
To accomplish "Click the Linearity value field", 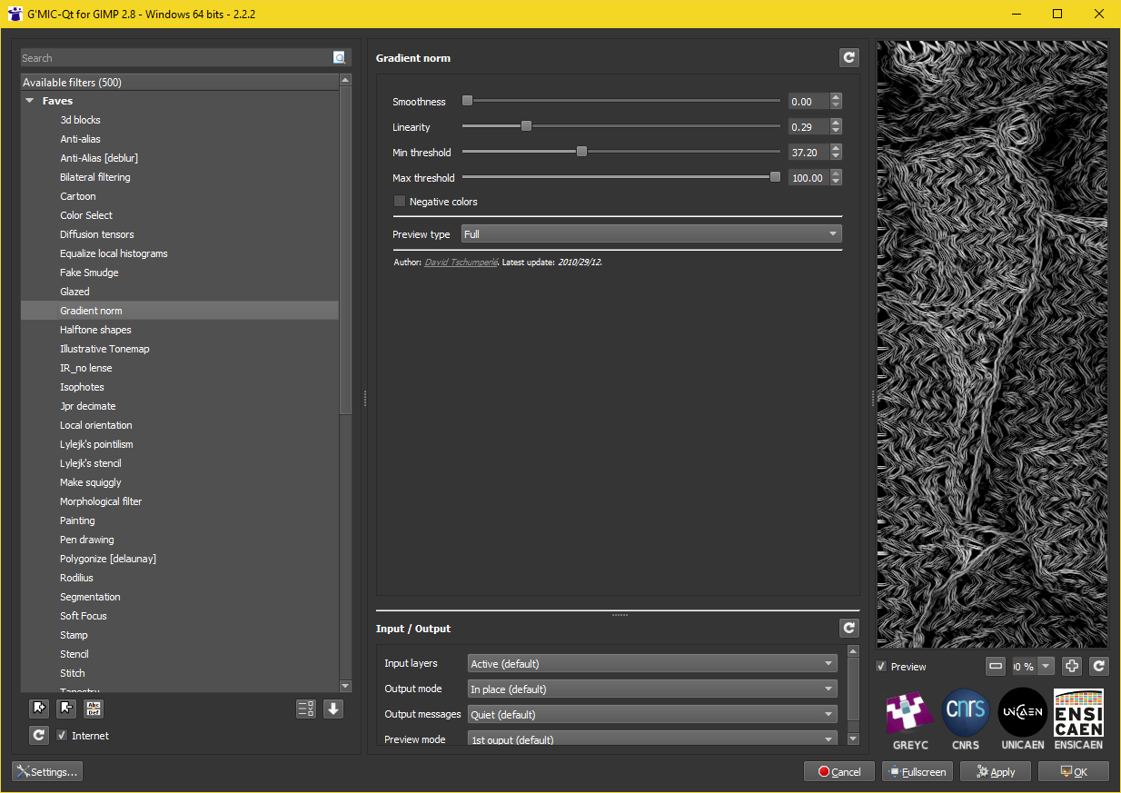I will point(809,127).
